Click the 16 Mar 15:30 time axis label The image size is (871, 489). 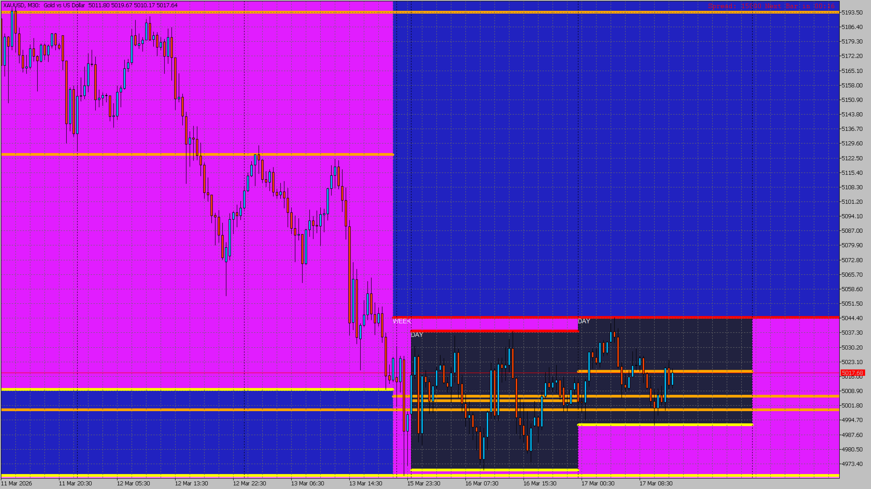point(539,483)
